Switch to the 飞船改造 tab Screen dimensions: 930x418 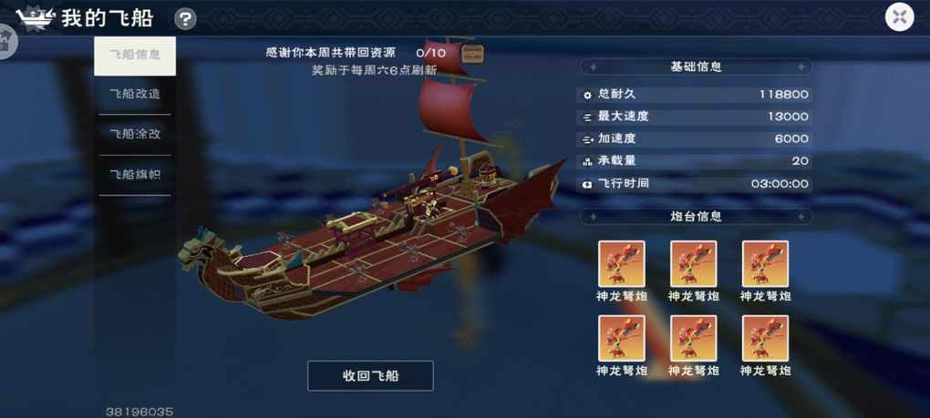[135, 95]
